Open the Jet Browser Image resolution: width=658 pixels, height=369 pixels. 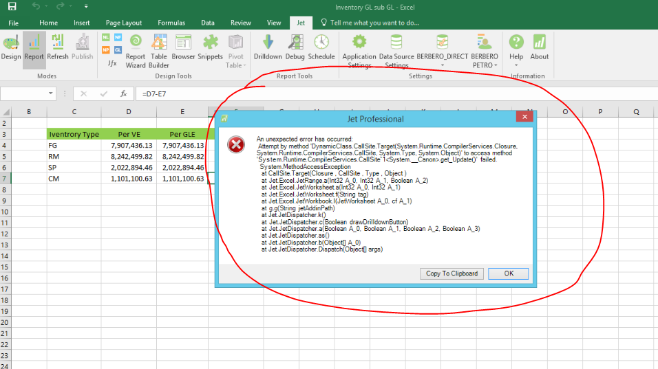coord(183,47)
